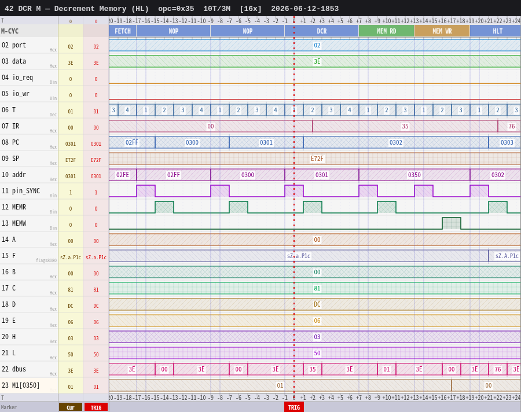Click the cursor column PC value 0301
The height and width of the screenshot is (412, 521).
[x=71, y=144]
